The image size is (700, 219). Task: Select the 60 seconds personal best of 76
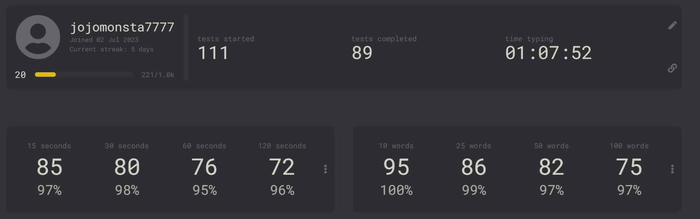pos(204,167)
